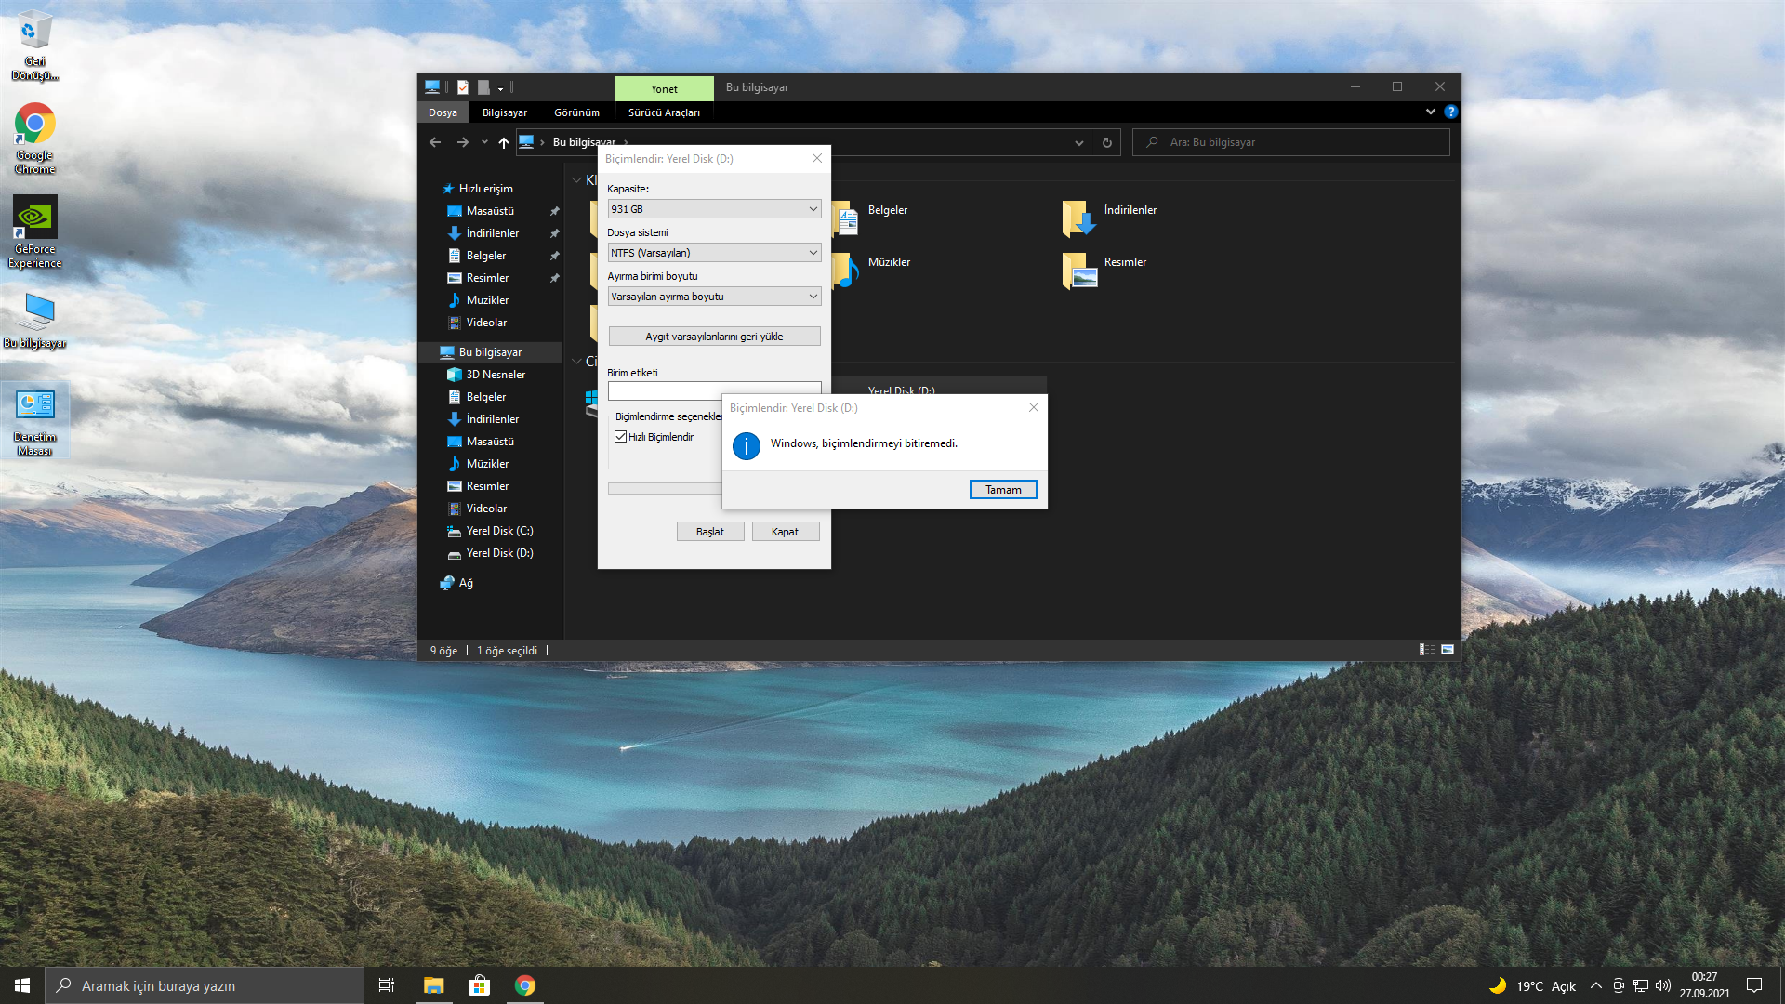Click the GeForce Experience desktop icon

[34, 232]
